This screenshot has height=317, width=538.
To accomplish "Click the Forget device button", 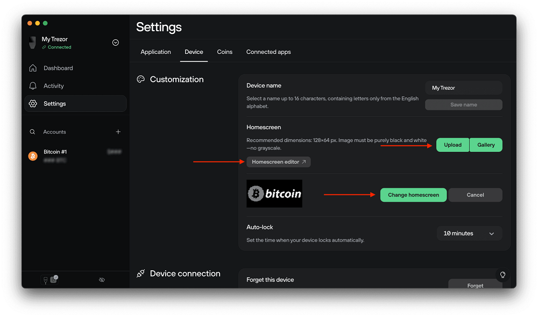I will click(x=475, y=284).
